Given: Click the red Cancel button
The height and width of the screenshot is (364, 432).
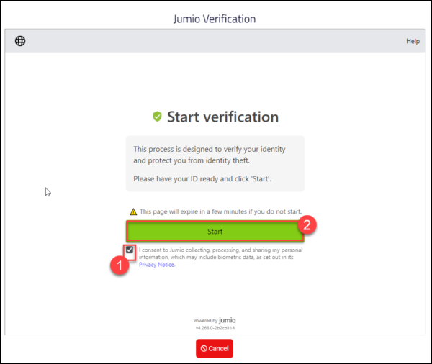Looking at the screenshot, I should click(x=215, y=348).
